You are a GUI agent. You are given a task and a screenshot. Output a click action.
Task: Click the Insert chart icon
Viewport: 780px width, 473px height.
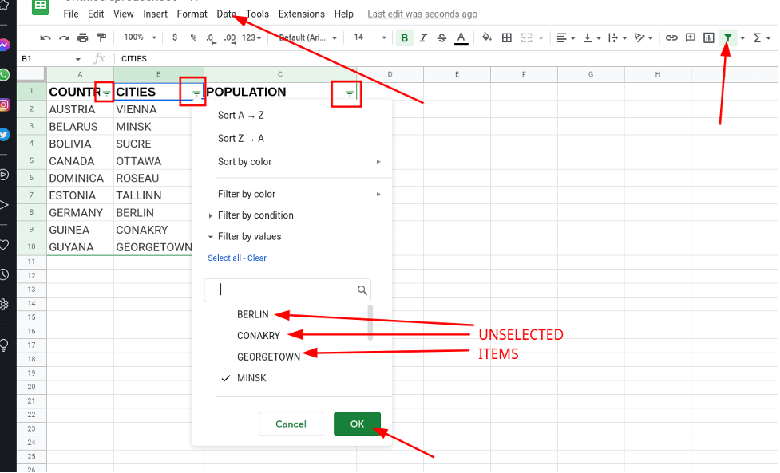pyautogui.click(x=708, y=37)
